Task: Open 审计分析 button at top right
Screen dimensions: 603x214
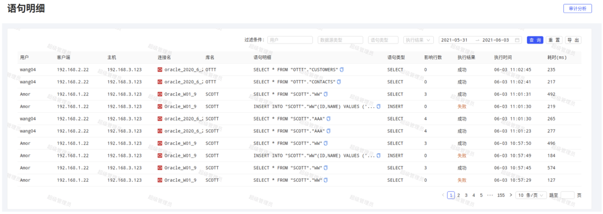Action: [577, 8]
